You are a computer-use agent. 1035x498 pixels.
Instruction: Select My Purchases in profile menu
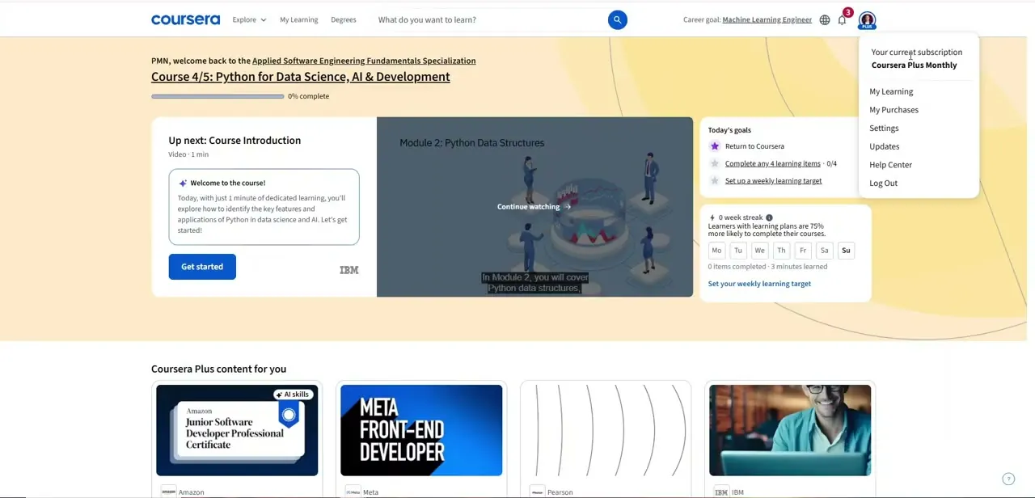pyautogui.click(x=894, y=110)
